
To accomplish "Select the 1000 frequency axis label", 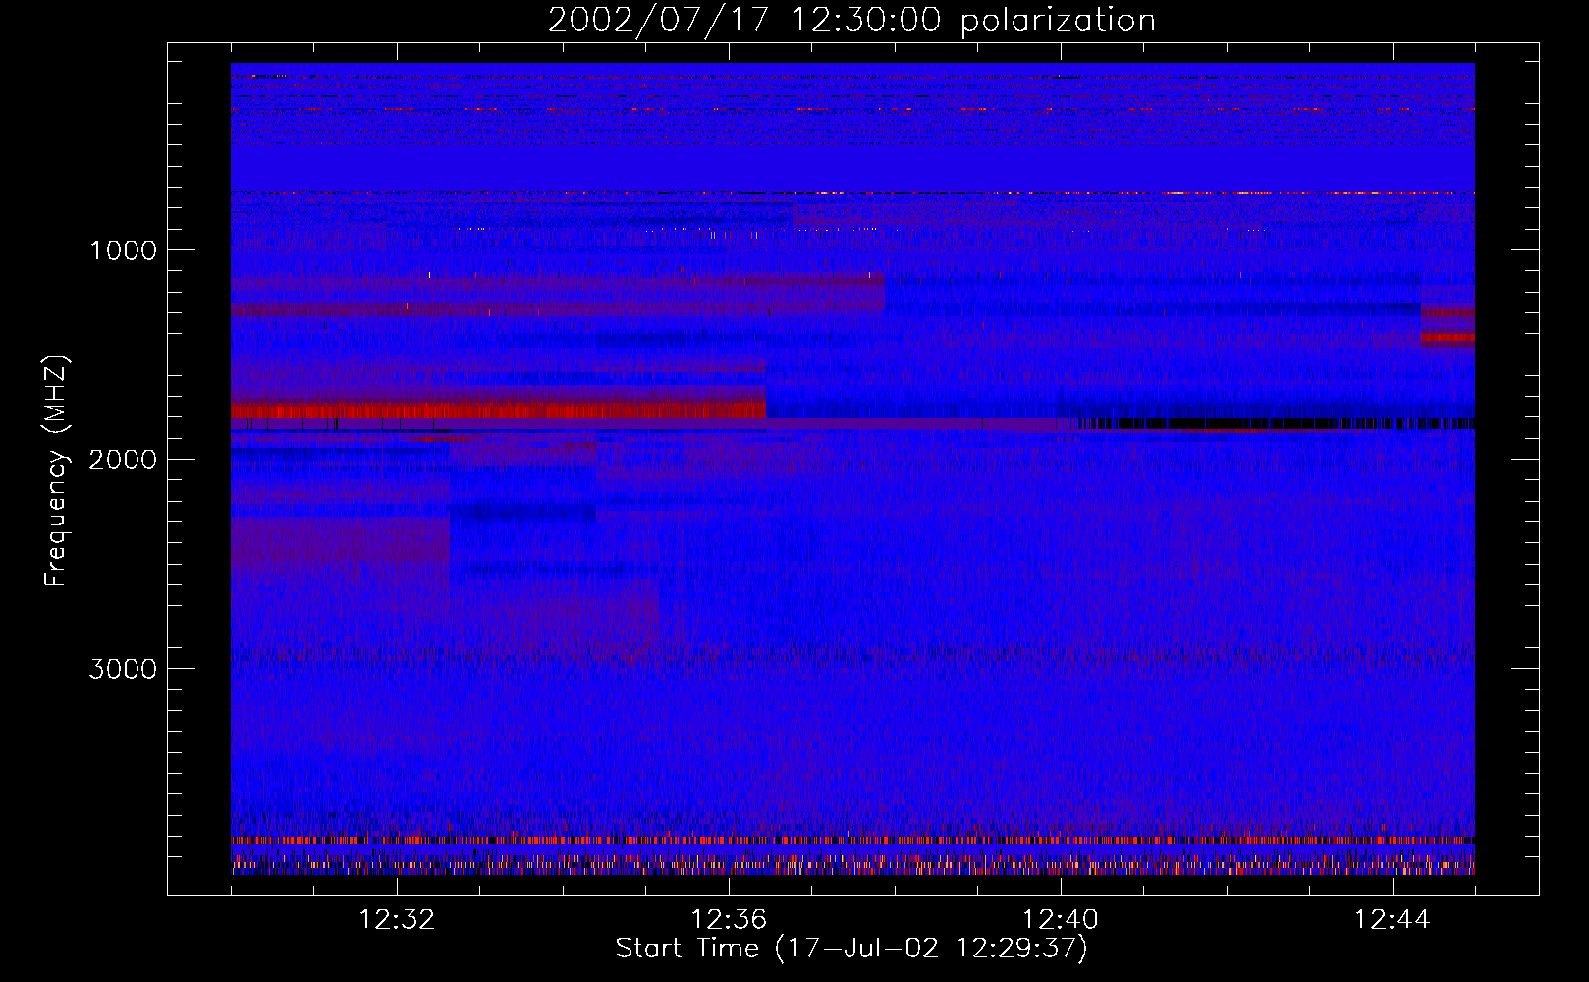I will (123, 250).
